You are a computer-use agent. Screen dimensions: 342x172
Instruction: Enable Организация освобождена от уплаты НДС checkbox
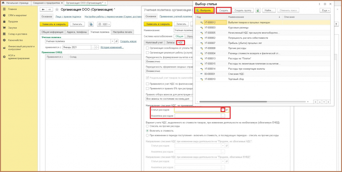tap(147, 48)
